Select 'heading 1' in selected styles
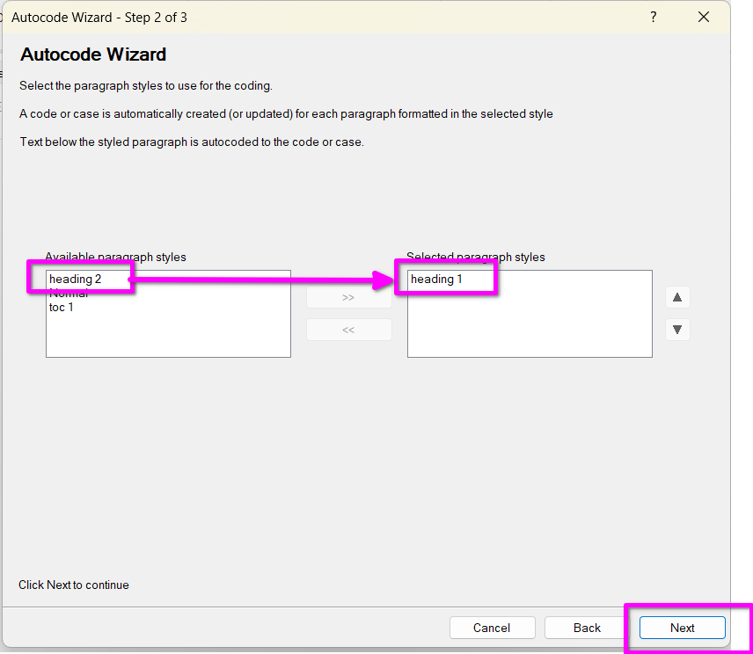Viewport: 753px width, 654px height. point(436,280)
